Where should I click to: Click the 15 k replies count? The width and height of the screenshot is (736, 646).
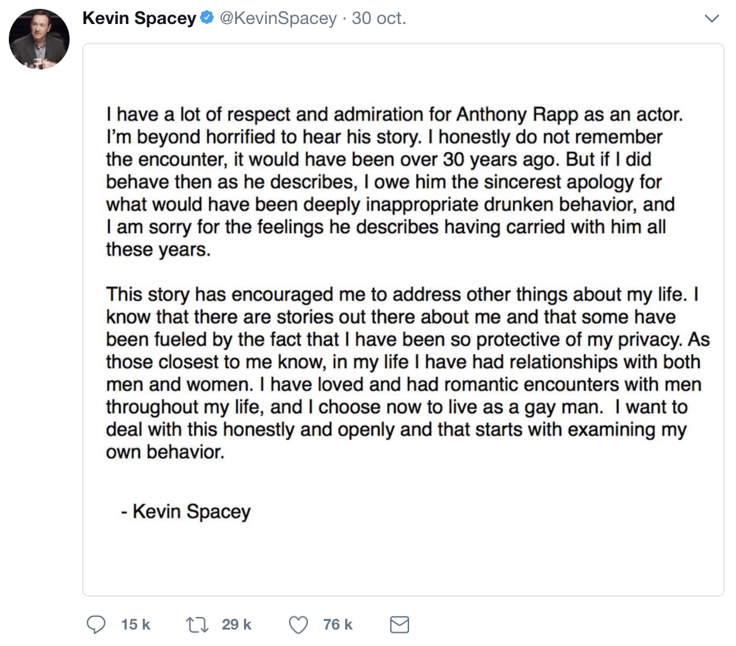click(135, 625)
